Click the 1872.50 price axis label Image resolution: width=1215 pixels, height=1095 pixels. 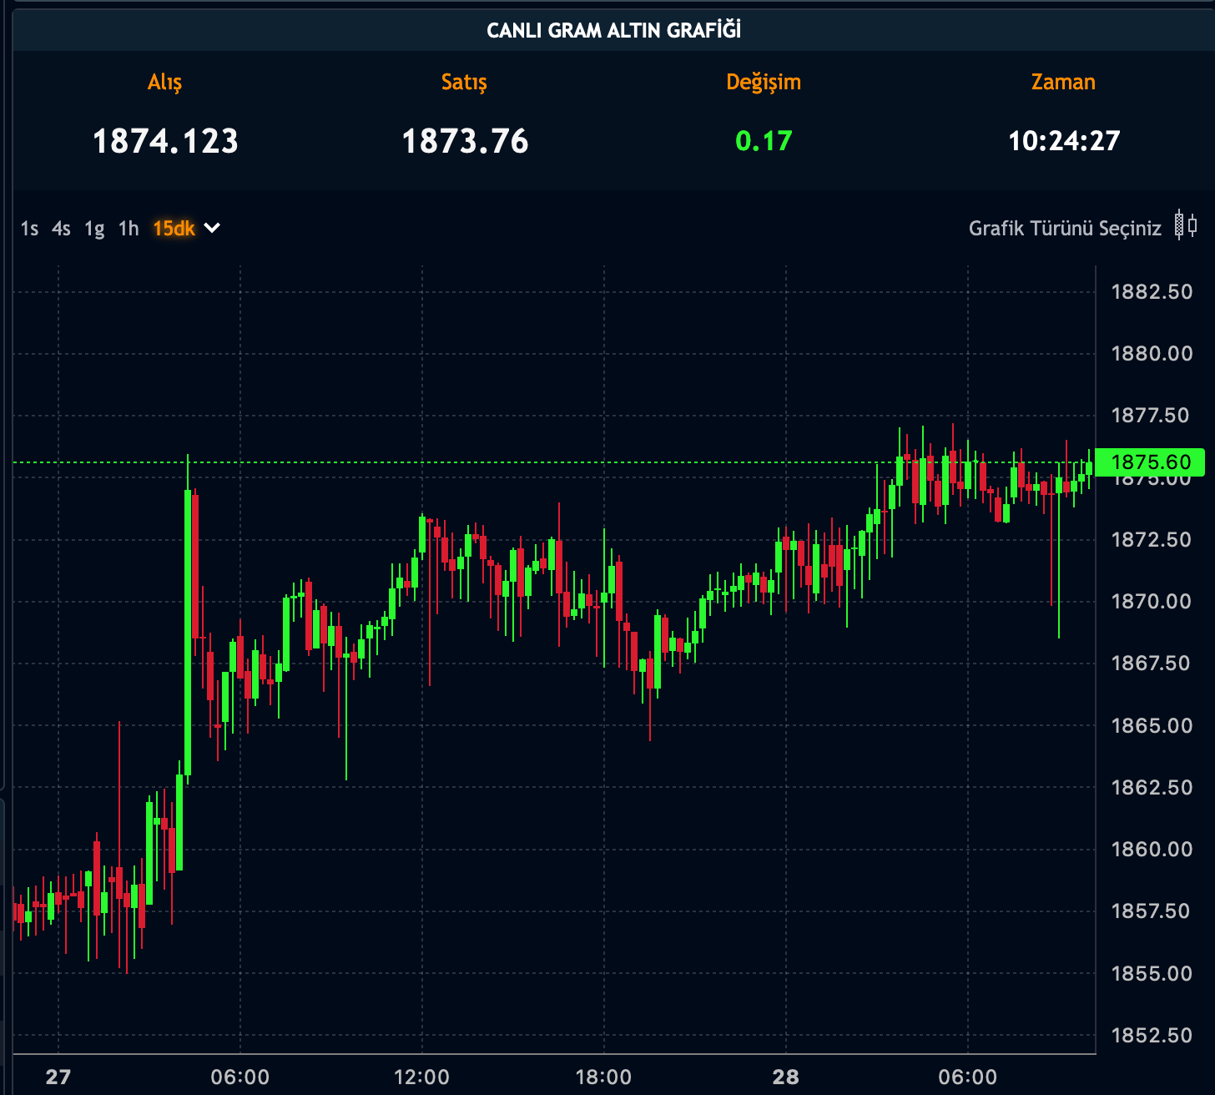pos(1152,540)
